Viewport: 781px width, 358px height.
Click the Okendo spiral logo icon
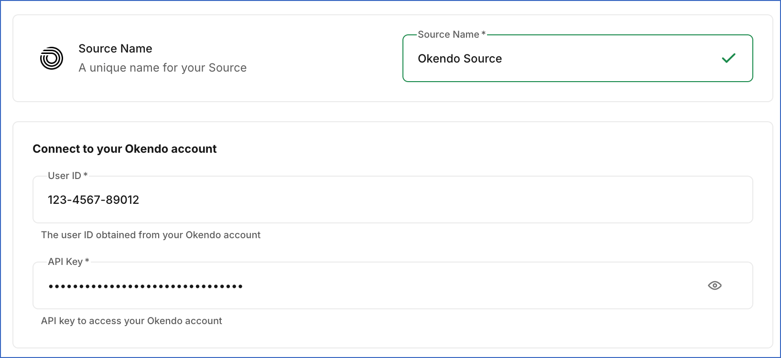point(52,58)
